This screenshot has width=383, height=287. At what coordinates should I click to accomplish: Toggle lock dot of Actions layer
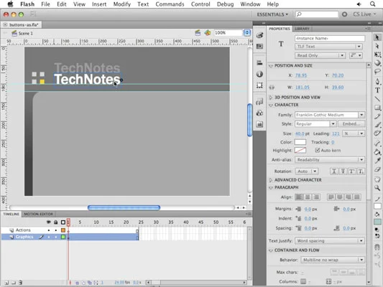(56, 230)
